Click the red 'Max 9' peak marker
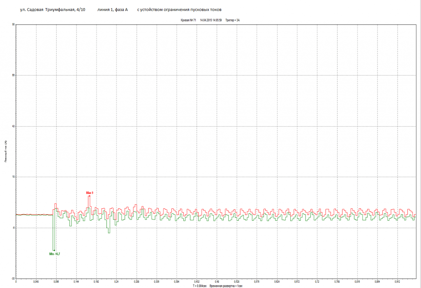The width and height of the screenshot is (421, 288). [90, 193]
